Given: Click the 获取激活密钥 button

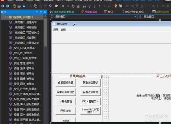Looking at the screenshot, I should [90, 83].
